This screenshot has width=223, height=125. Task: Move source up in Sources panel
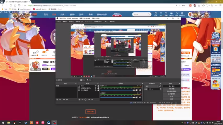pos(89,100)
